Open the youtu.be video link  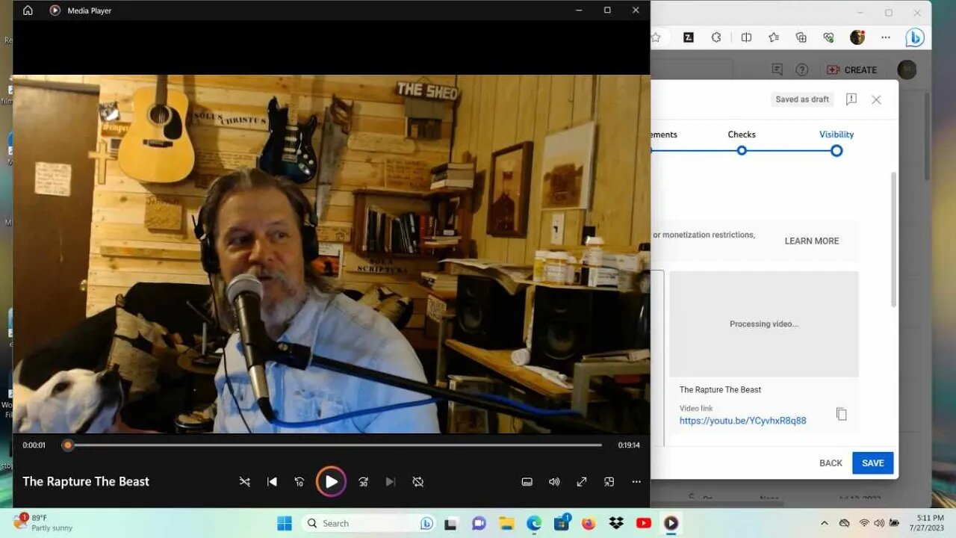742,421
